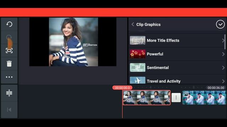Click the Clip Graphics list scrollbar

[225, 42]
